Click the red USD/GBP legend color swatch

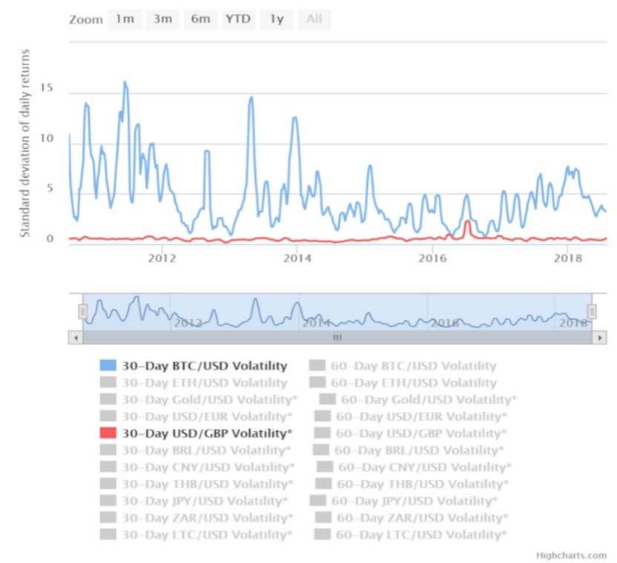(x=108, y=433)
